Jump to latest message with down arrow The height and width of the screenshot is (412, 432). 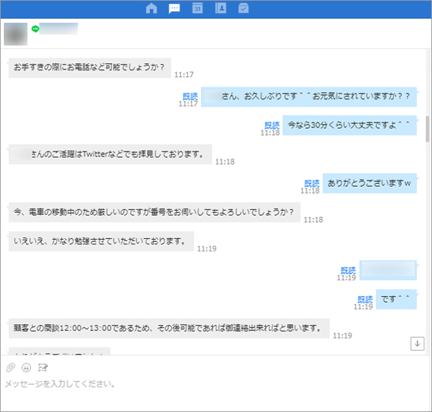click(416, 343)
